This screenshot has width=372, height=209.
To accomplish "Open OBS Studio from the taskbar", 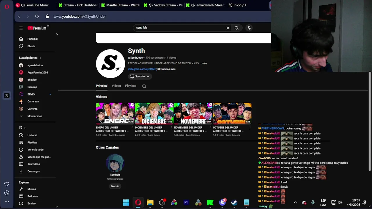I will pyautogui.click(x=162, y=203).
